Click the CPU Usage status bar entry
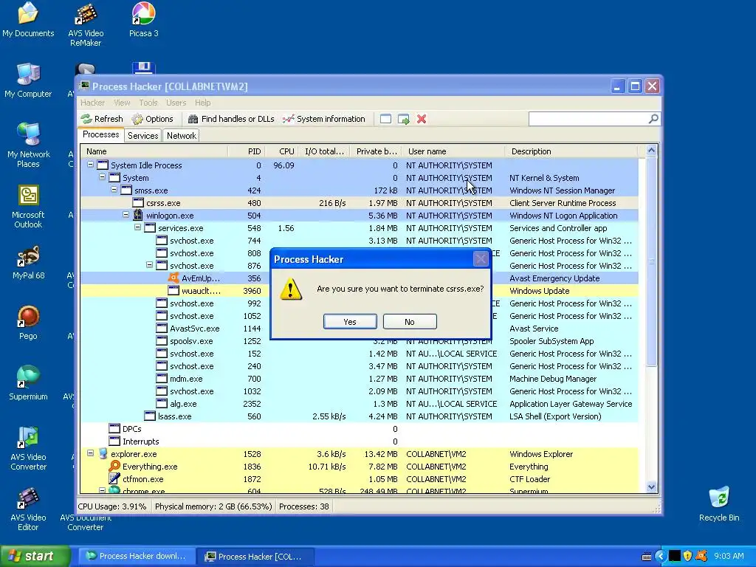The height and width of the screenshot is (567, 756). 112,506
